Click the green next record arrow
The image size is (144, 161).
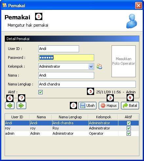pyautogui.click(x=21, y=105)
